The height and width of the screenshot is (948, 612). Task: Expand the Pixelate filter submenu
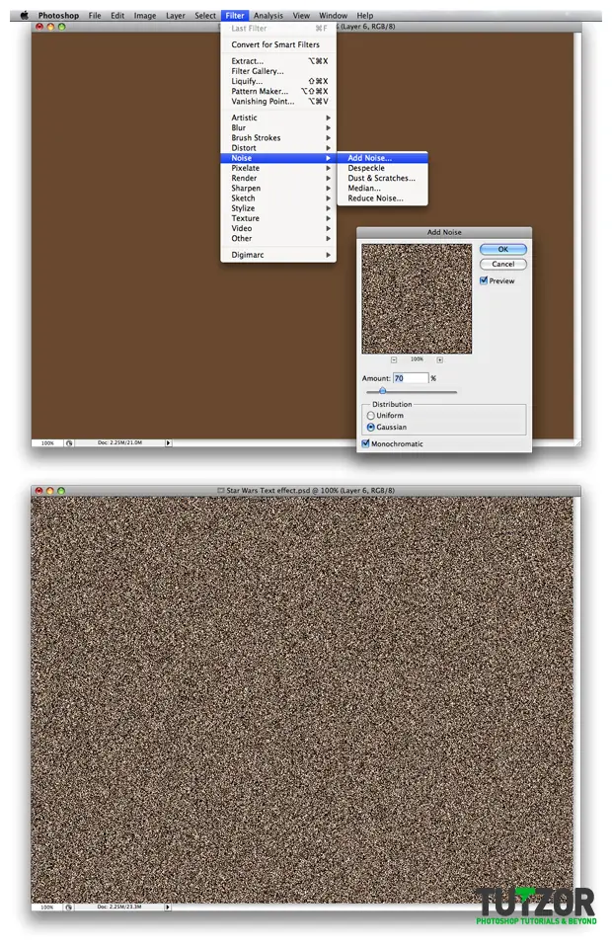point(278,168)
